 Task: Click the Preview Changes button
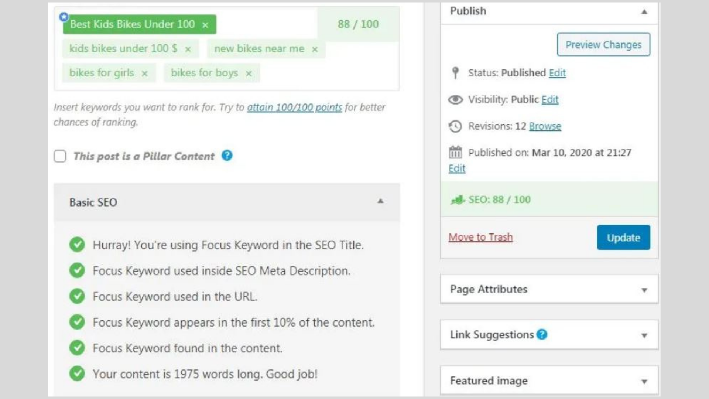(x=603, y=45)
